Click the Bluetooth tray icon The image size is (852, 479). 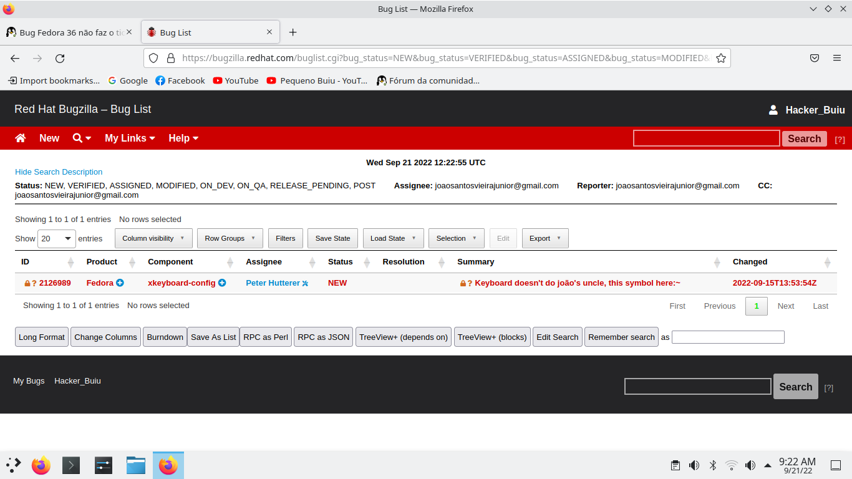pos(713,465)
